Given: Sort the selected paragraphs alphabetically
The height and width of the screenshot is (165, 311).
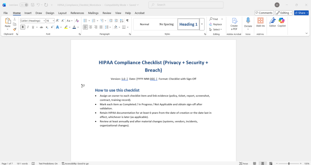Looking at the screenshot, I should coord(122,21).
